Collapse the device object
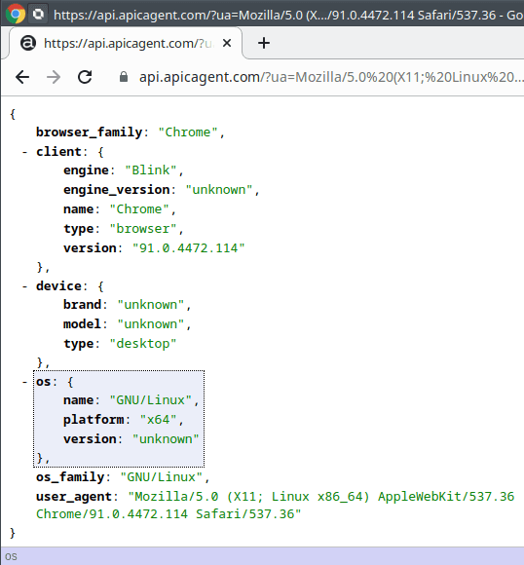 [24, 286]
